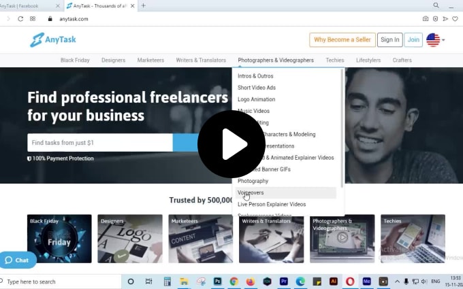Open the speed dial grid icon

click(x=33, y=19)
